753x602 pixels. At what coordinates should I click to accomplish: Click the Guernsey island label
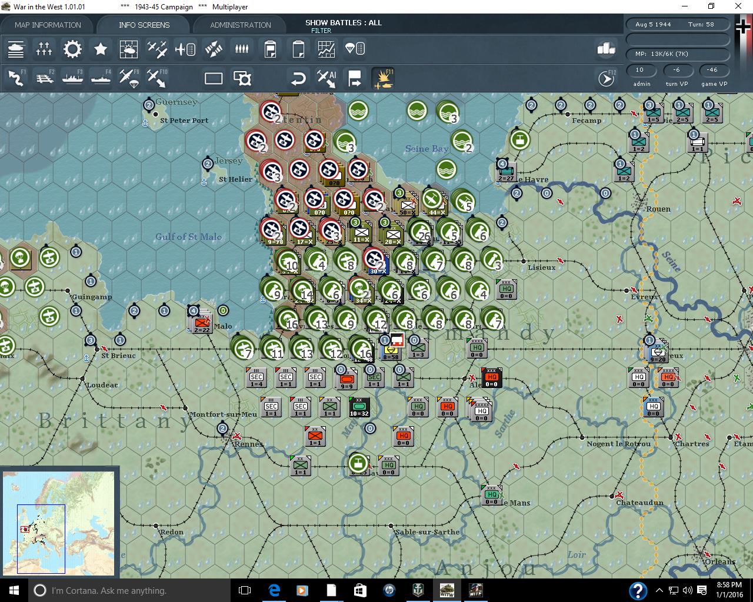point(176,102)
